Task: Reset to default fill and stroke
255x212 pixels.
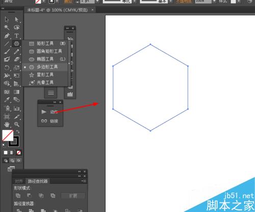Action: tap(4, 145)
